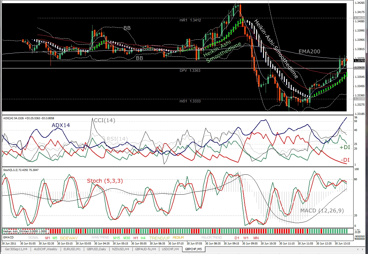Click the green M5 signal in GMACD row
The height and width of the screenshot is (254, 368).
(55, 238)
